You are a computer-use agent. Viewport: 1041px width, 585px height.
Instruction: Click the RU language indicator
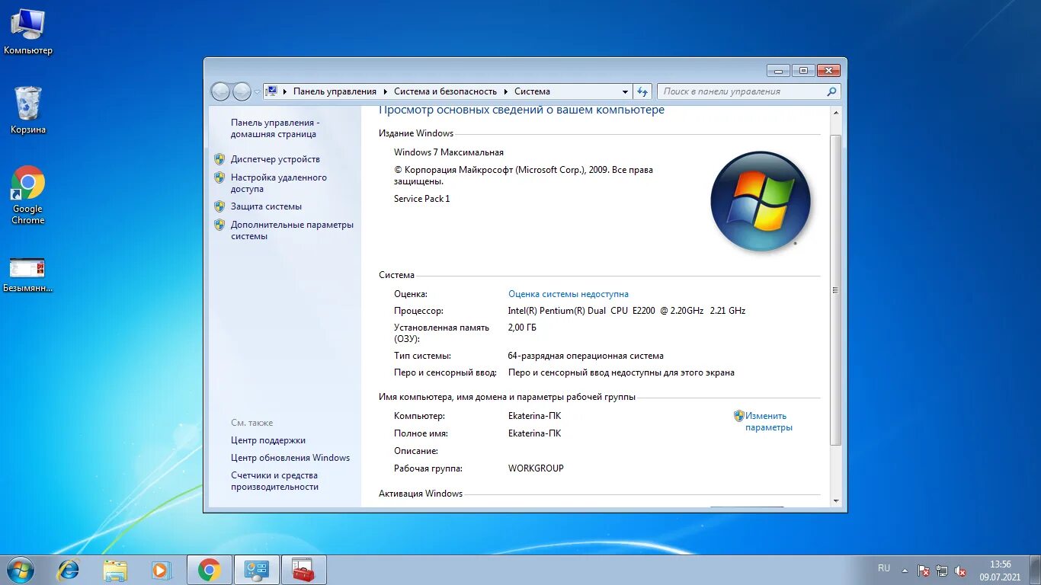884,568
